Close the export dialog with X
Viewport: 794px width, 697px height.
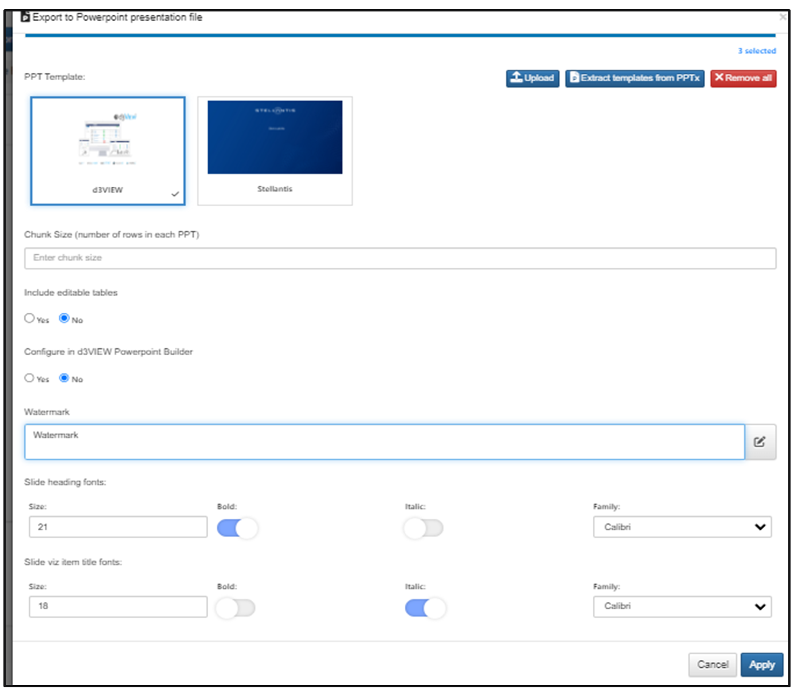pyautogui.click(x=783, y=17)
